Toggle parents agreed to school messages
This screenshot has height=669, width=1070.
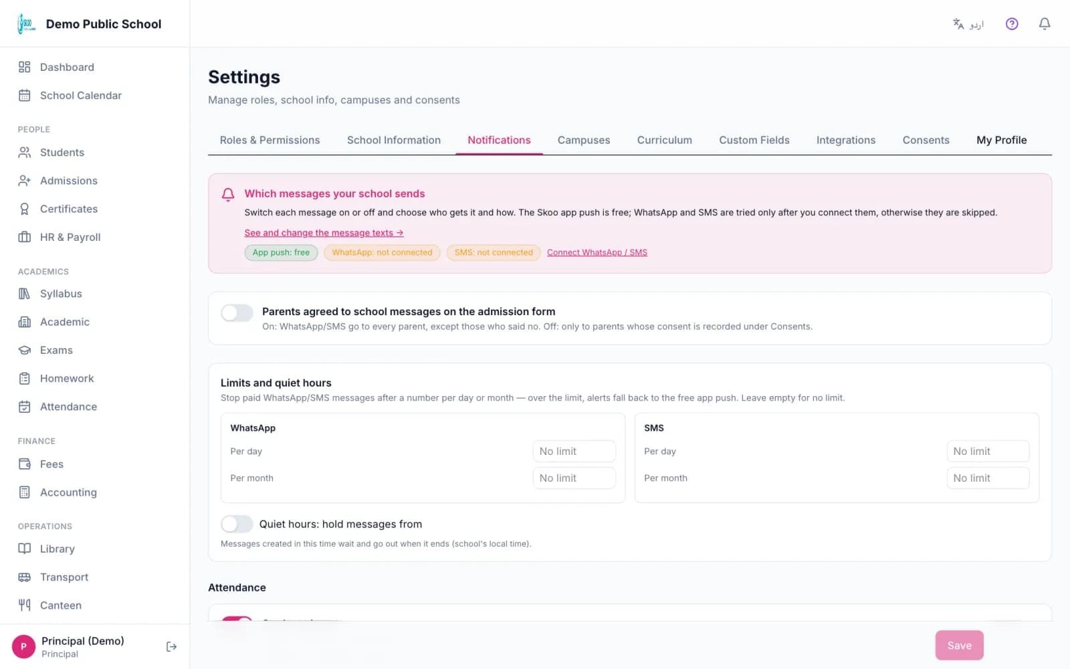coord(237,312)
